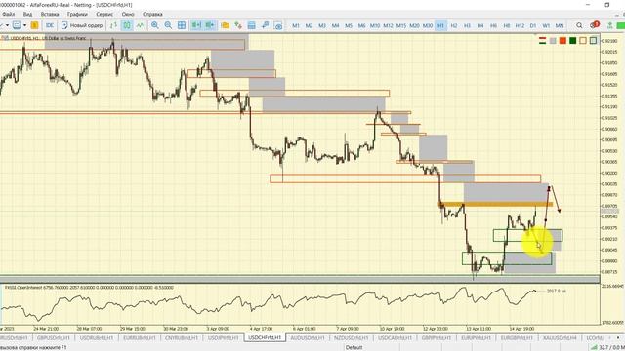
Task: Open the Сервис menu
Action: click(104, 14)
